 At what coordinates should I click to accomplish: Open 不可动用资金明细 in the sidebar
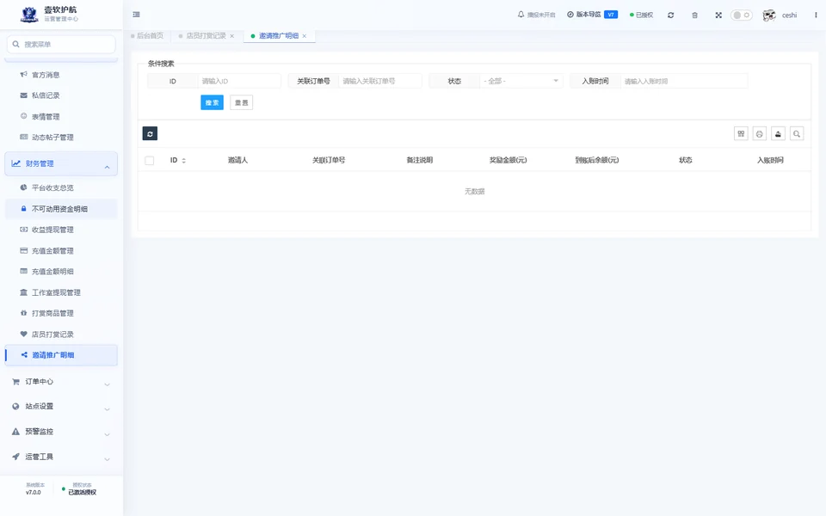(61, 209)
